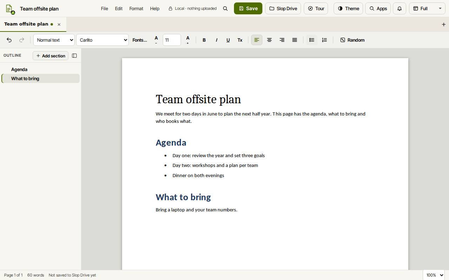Open the Full view mode dropdown
This screenshot has height=280, width=449.
[x=427, y=8]
